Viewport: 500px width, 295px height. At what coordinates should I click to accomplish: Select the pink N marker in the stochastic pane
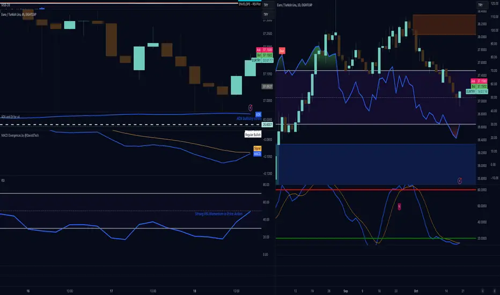[x=399, y=206]
